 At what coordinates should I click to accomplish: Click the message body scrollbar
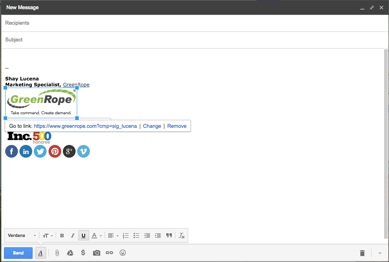tap(386, 144)
